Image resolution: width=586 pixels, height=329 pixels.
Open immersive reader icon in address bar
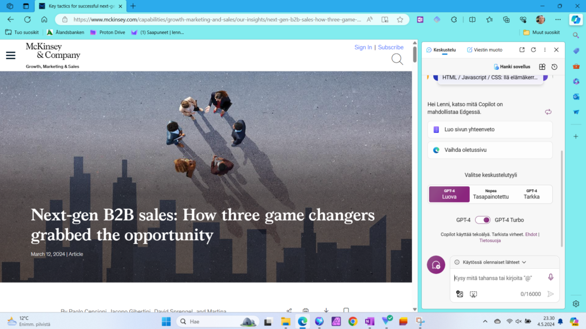tap(385, 19)
